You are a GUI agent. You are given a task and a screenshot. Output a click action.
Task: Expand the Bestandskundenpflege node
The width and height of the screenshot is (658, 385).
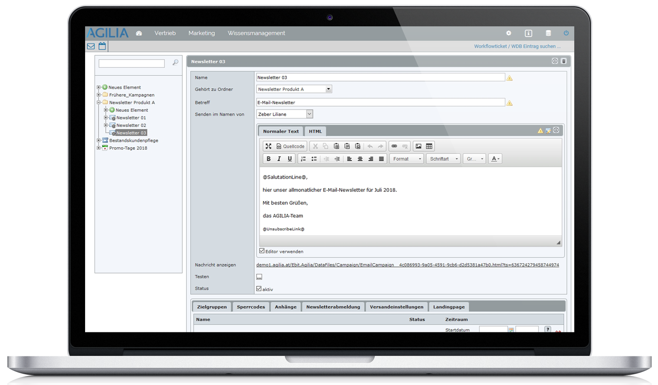(x=99, y=141)
